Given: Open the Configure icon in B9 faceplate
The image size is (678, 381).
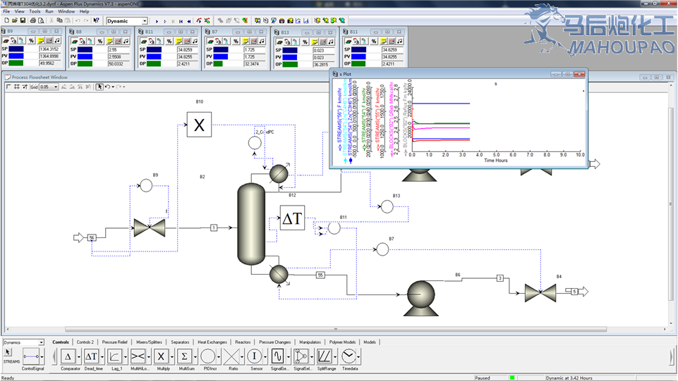Looking at the screenshot, I should 41,41.
